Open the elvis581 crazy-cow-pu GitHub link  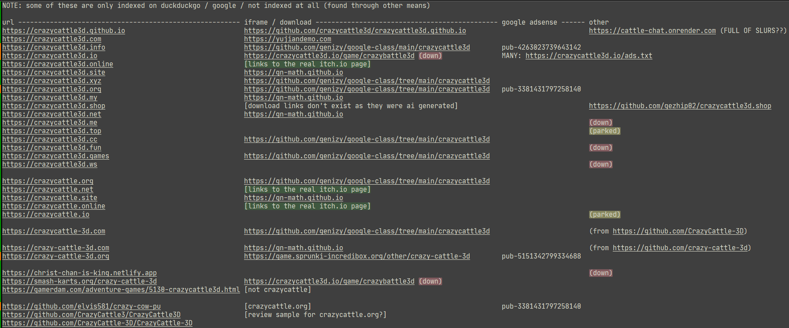click(81, 306)
